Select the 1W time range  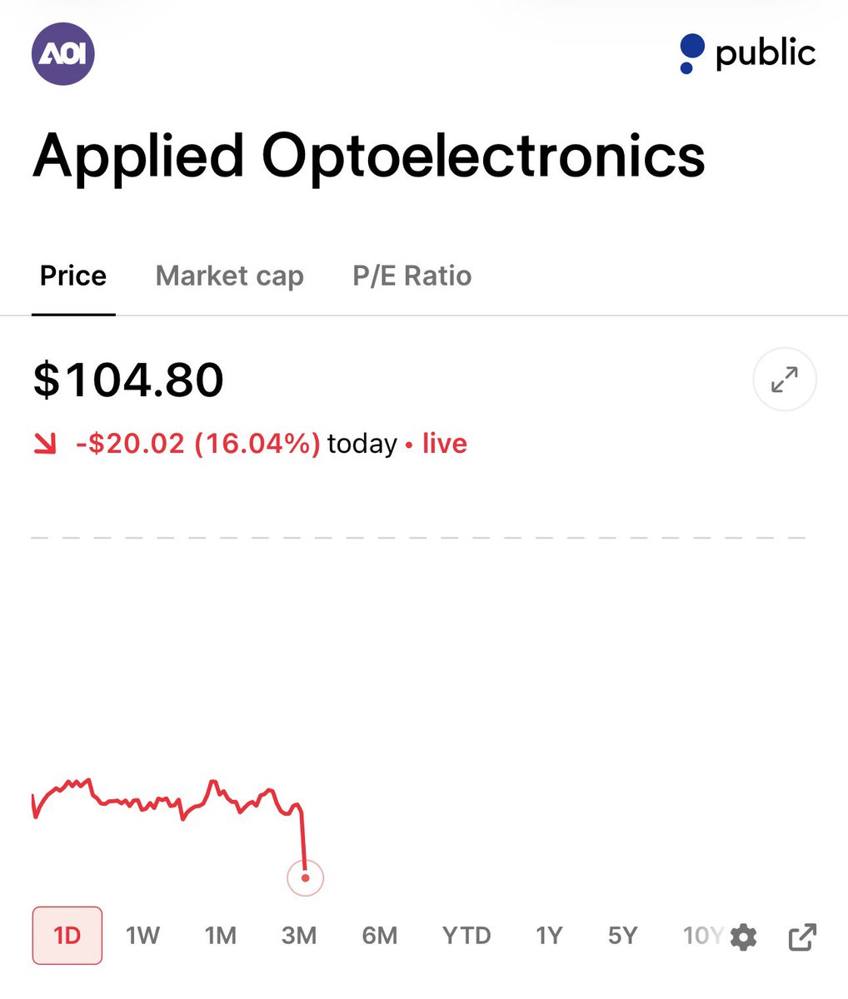pos(143,936)
